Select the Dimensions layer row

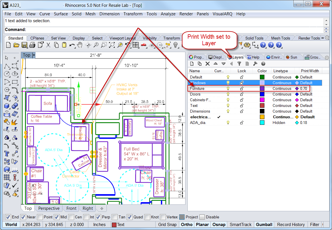255,111
